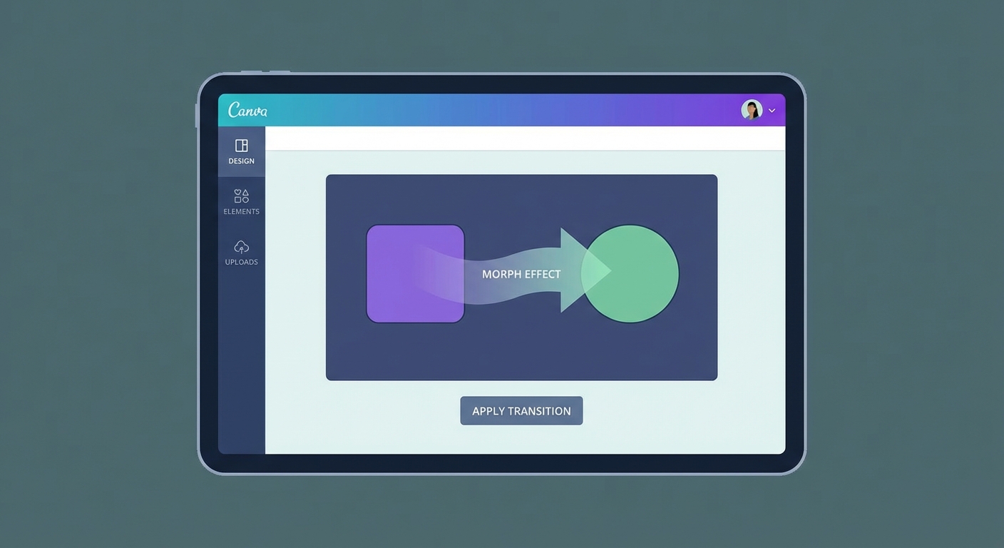Select the MORPH EFFECT text label

[x=521, y=274]
